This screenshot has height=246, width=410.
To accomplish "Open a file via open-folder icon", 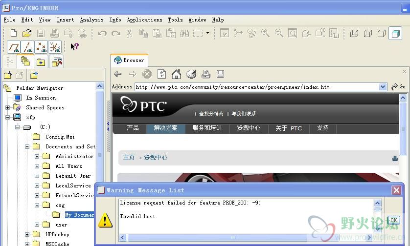I will [27, 33].
